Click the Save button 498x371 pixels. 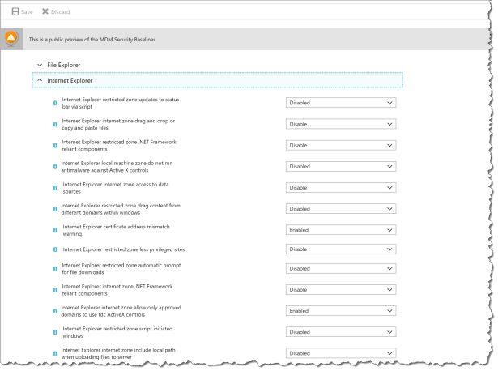(22, 12)
